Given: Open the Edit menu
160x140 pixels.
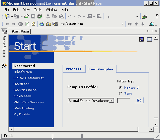Looking at the screenshot, I should [16, 10].
